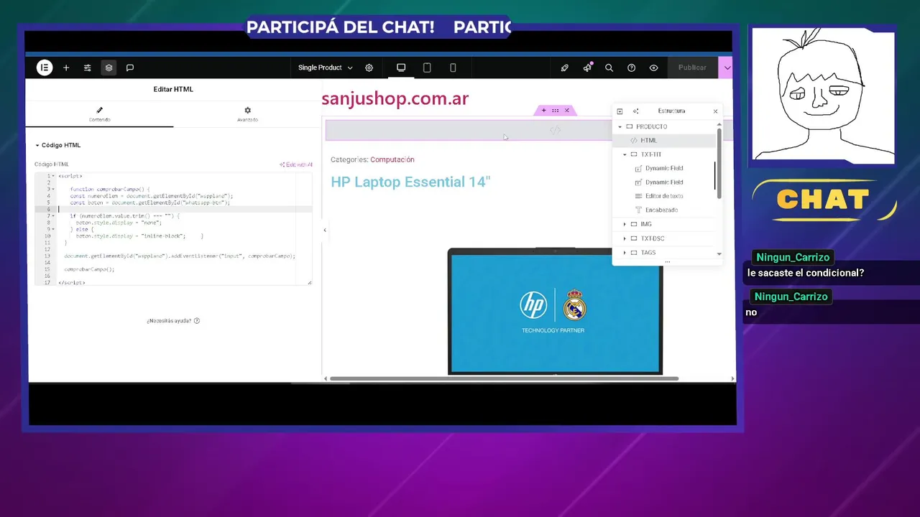Click inside the HTML code editor

coord(173,229)
